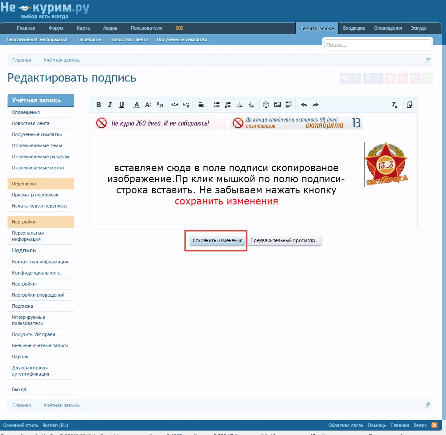Open Отслеживаемые разделы in the sidebar
The image size is (446, 435).
(x=40, y=157)
